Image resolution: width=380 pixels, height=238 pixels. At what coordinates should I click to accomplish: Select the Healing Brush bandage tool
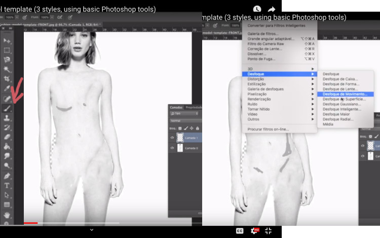coord(7,98)
